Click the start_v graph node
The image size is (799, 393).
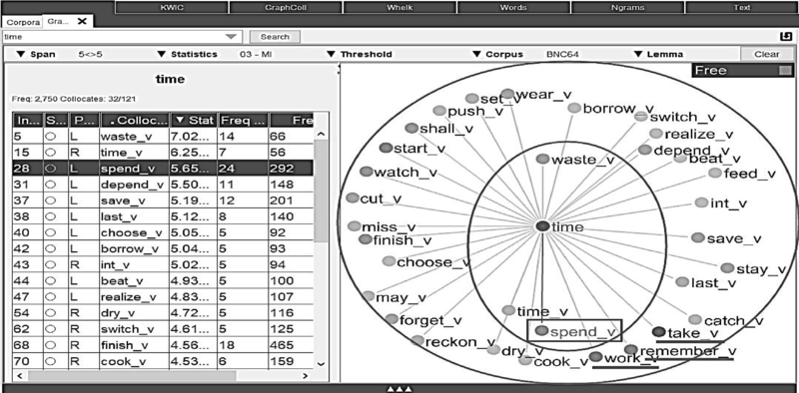(386, 148)
